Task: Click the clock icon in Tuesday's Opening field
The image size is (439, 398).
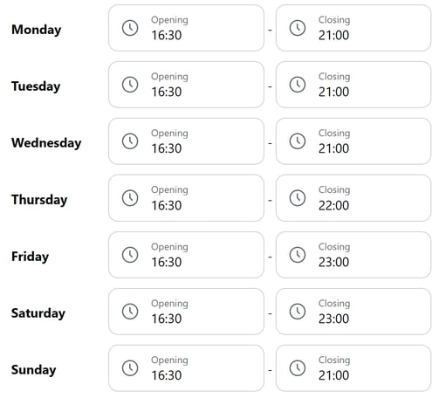Action: pos(130,85)
